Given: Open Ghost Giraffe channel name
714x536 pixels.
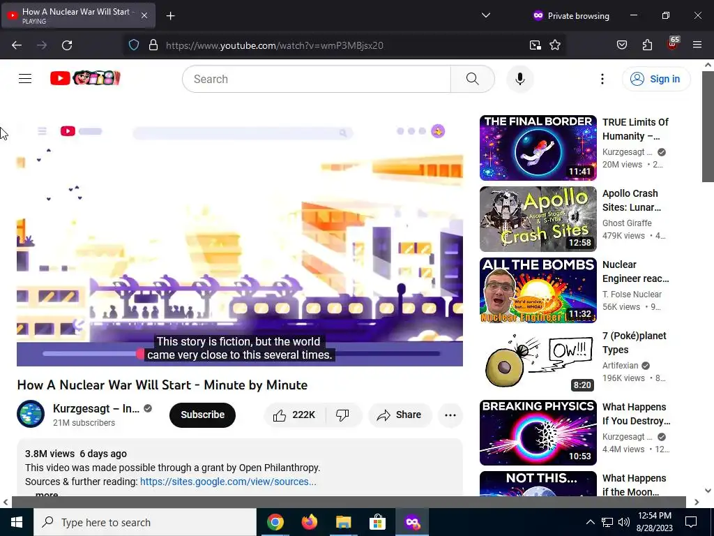Looking at the screenshot, I should pyautogui.click(x=627, y=223).
